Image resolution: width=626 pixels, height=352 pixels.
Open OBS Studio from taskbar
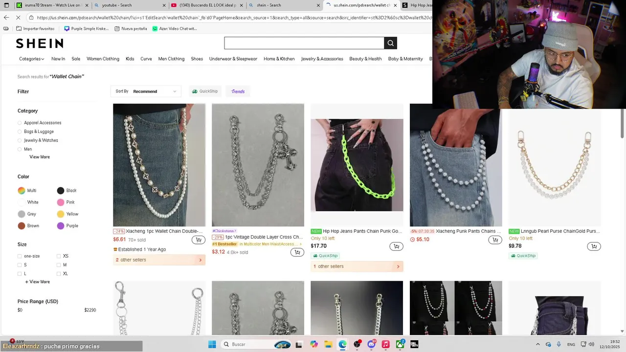357,344
